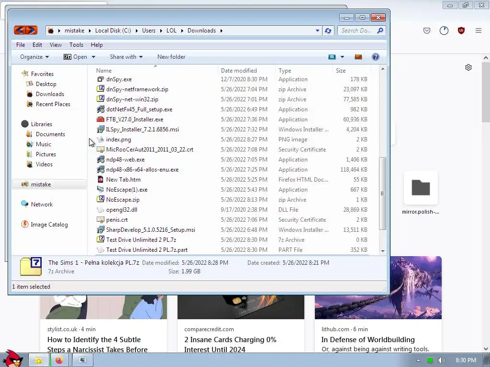490x367 pixels.
Task: Click the taskbar clock 8:30 PM
Action: (x=466, y=360)
